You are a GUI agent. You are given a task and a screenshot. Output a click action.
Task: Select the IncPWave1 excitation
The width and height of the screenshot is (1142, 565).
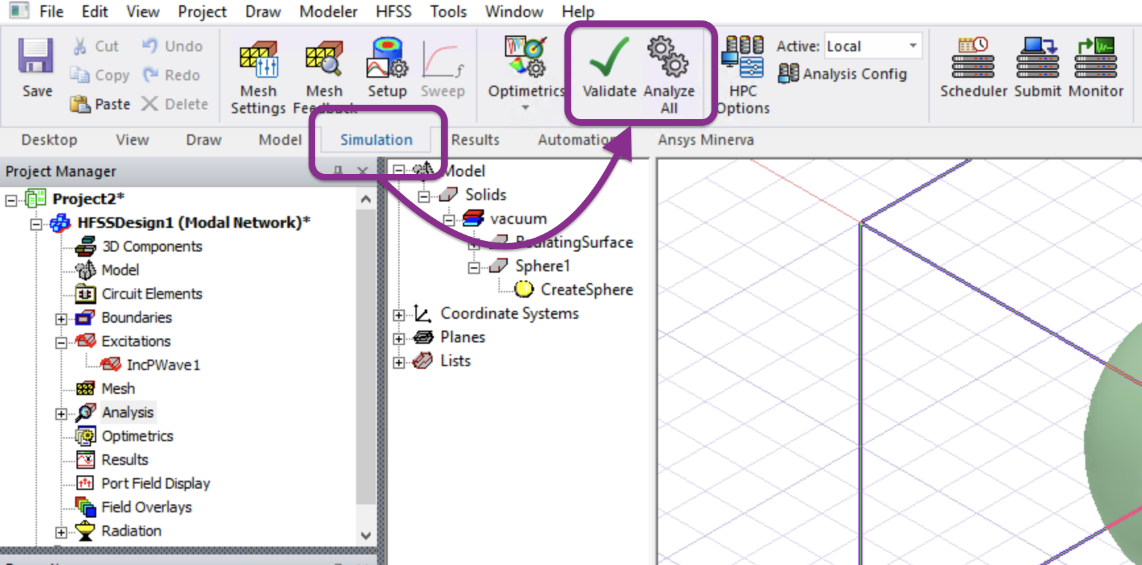[163, 365]
